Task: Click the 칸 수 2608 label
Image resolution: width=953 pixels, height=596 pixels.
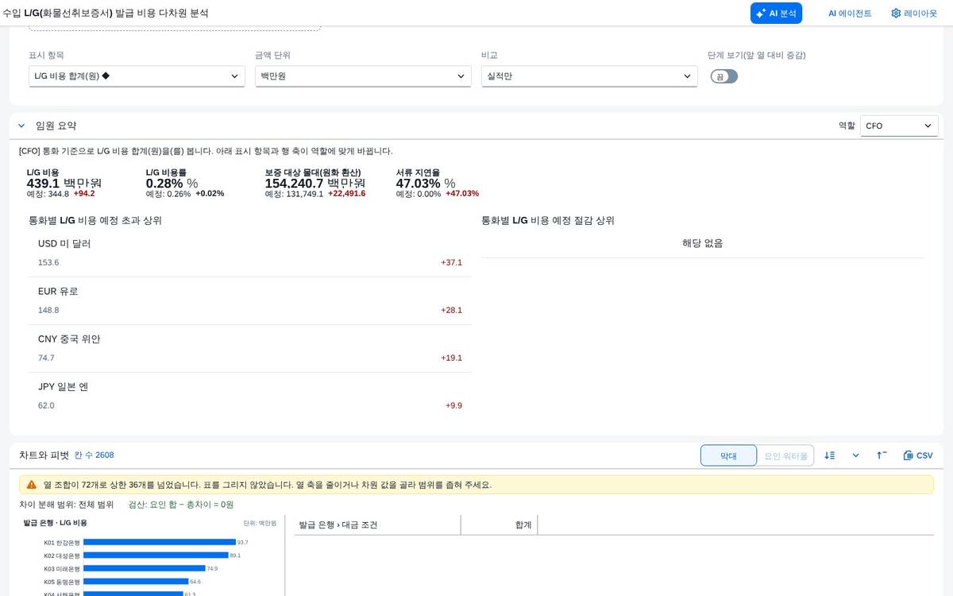Action: click(94, 455)
